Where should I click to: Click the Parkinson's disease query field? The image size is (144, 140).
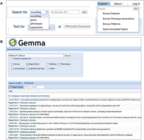[x=36, y=56]
